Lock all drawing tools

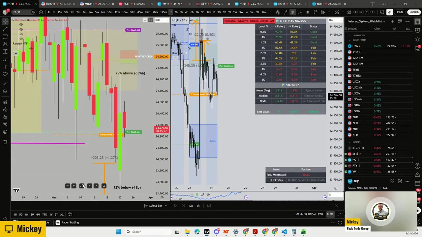[x=5, y=117]
